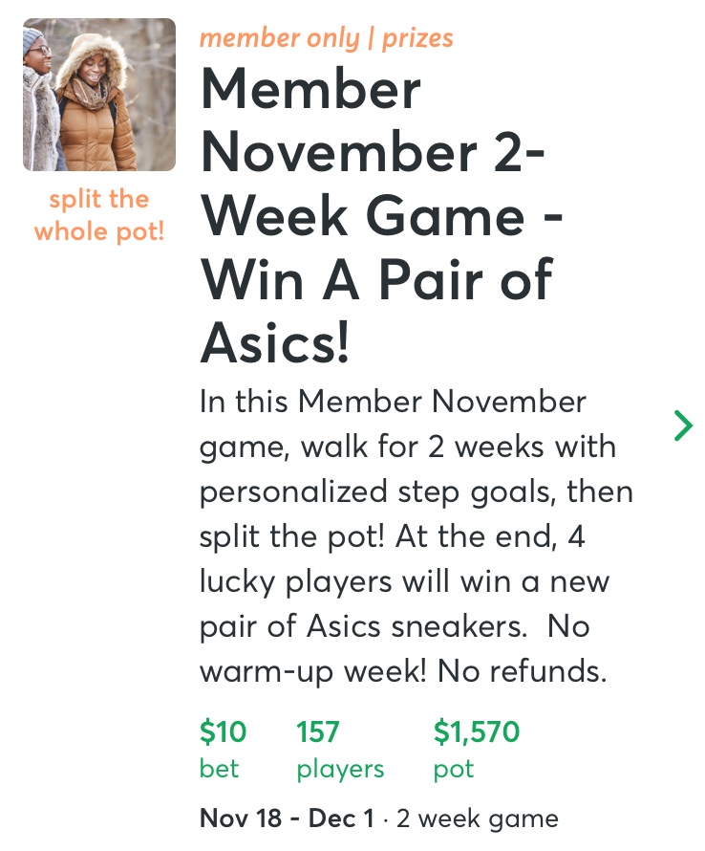The width and height of the screenshot is (705, 851).
Task: Click the $10 bet amount
Action: (224, 732)
